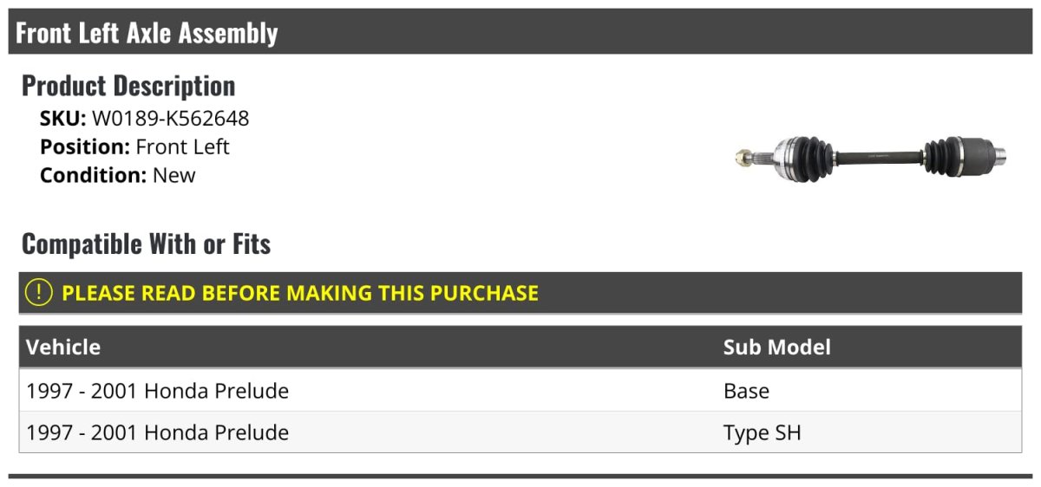The image size is (1041, 487).
Task: Select the Front Left position value
Action: (x=183, y=146)
